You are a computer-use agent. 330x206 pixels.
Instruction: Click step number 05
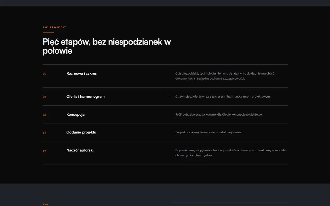coord(44,151)
